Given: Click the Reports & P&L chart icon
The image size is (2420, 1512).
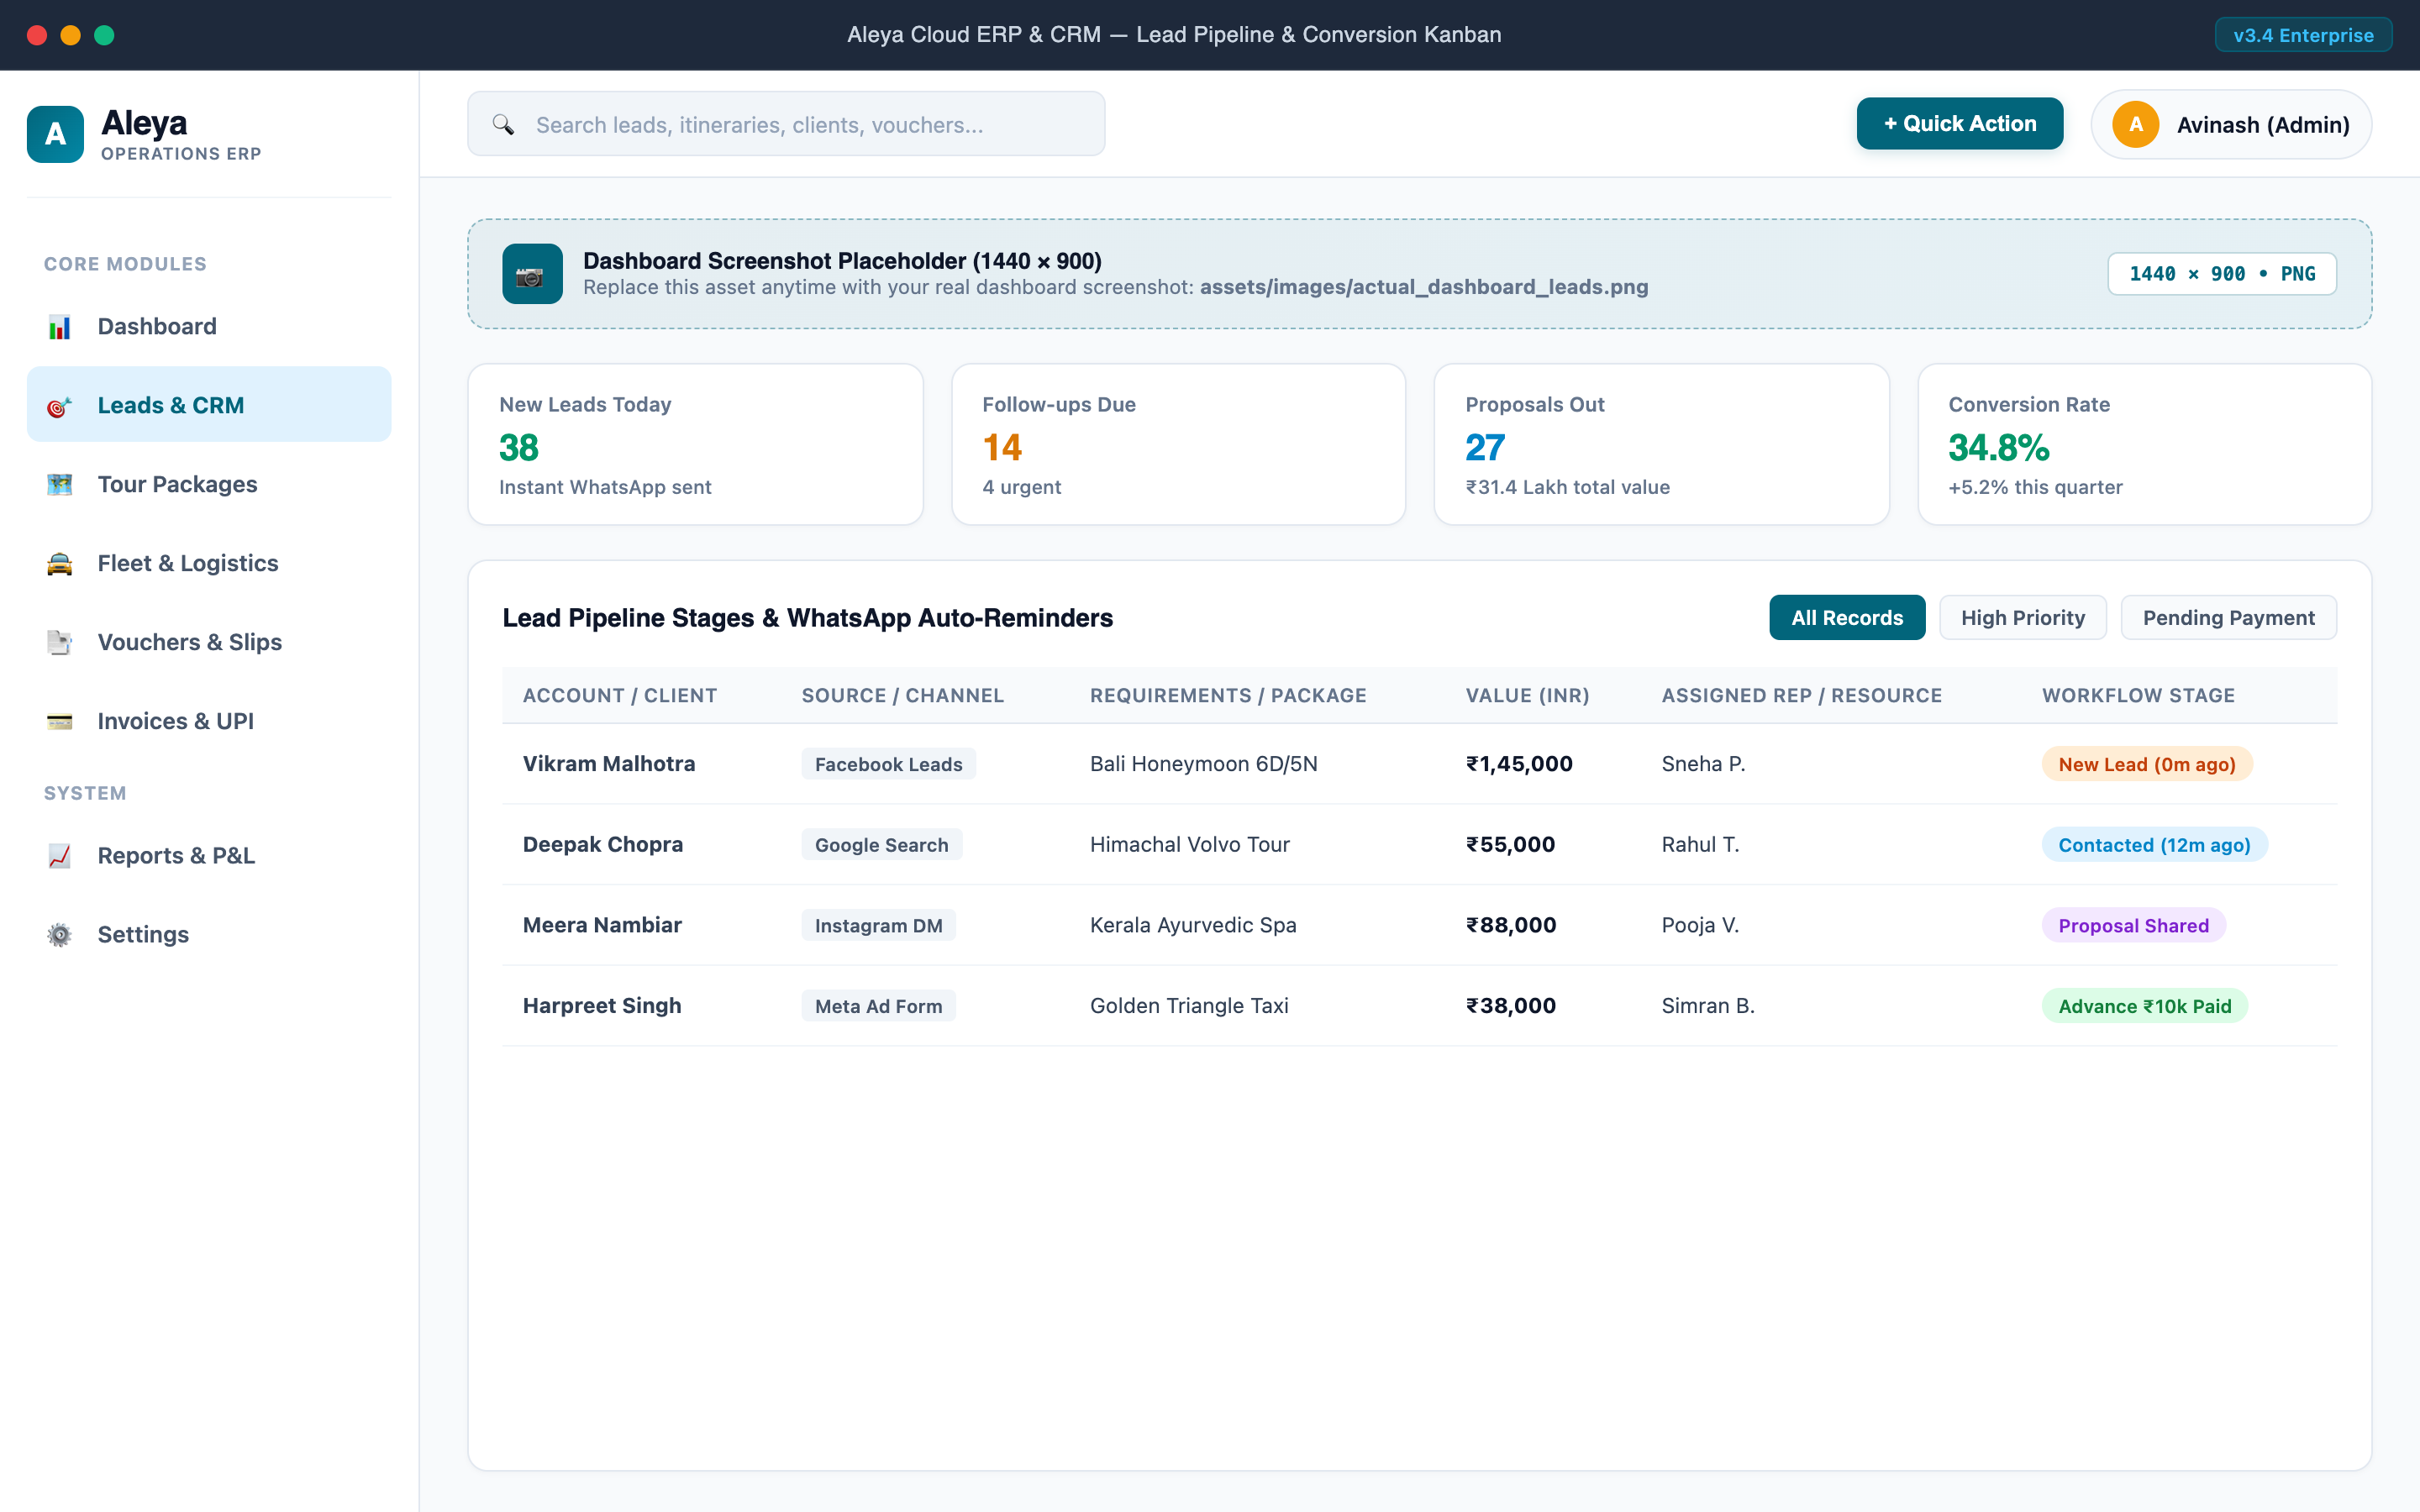Looking at the screenshot, I should click(x=59, y=856).
